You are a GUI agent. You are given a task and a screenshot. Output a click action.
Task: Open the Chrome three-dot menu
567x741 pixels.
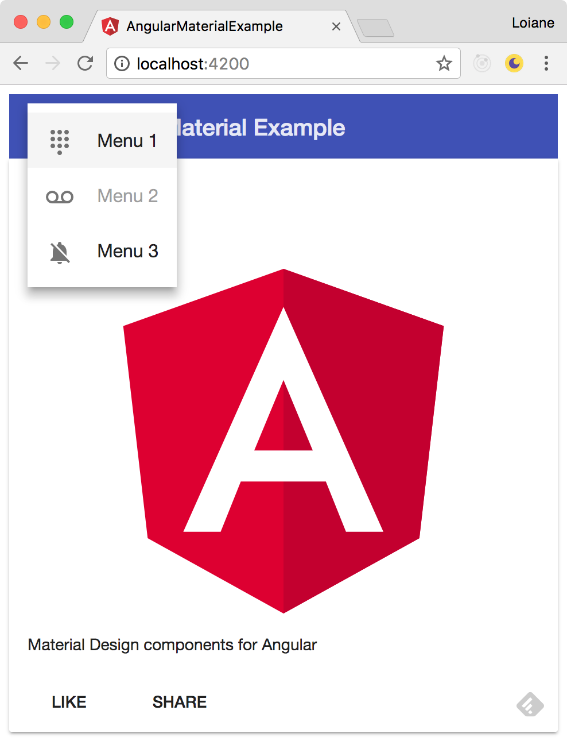(x=546, y=63)
